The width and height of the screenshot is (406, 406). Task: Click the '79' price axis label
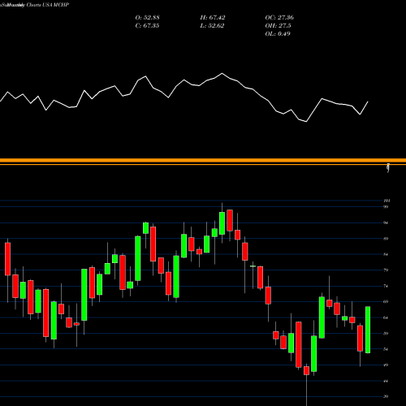(x=386, y=270)
